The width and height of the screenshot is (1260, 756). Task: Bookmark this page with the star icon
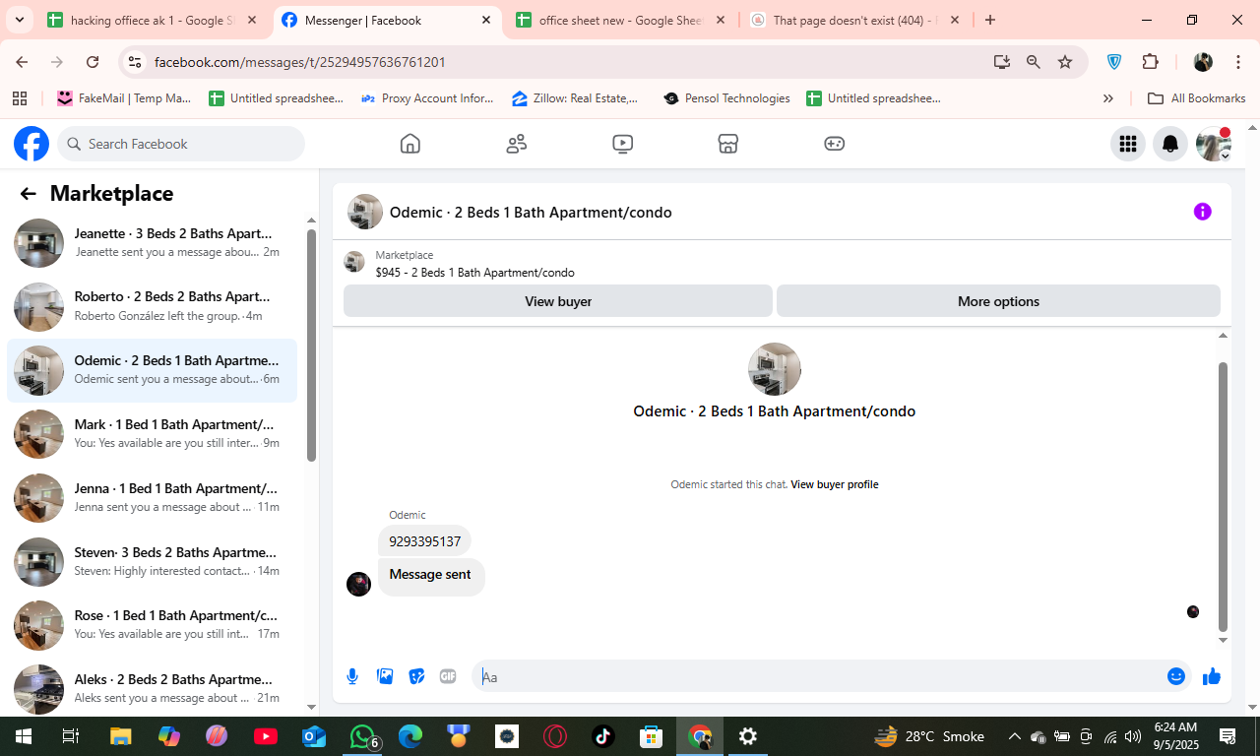(1065, 62)
